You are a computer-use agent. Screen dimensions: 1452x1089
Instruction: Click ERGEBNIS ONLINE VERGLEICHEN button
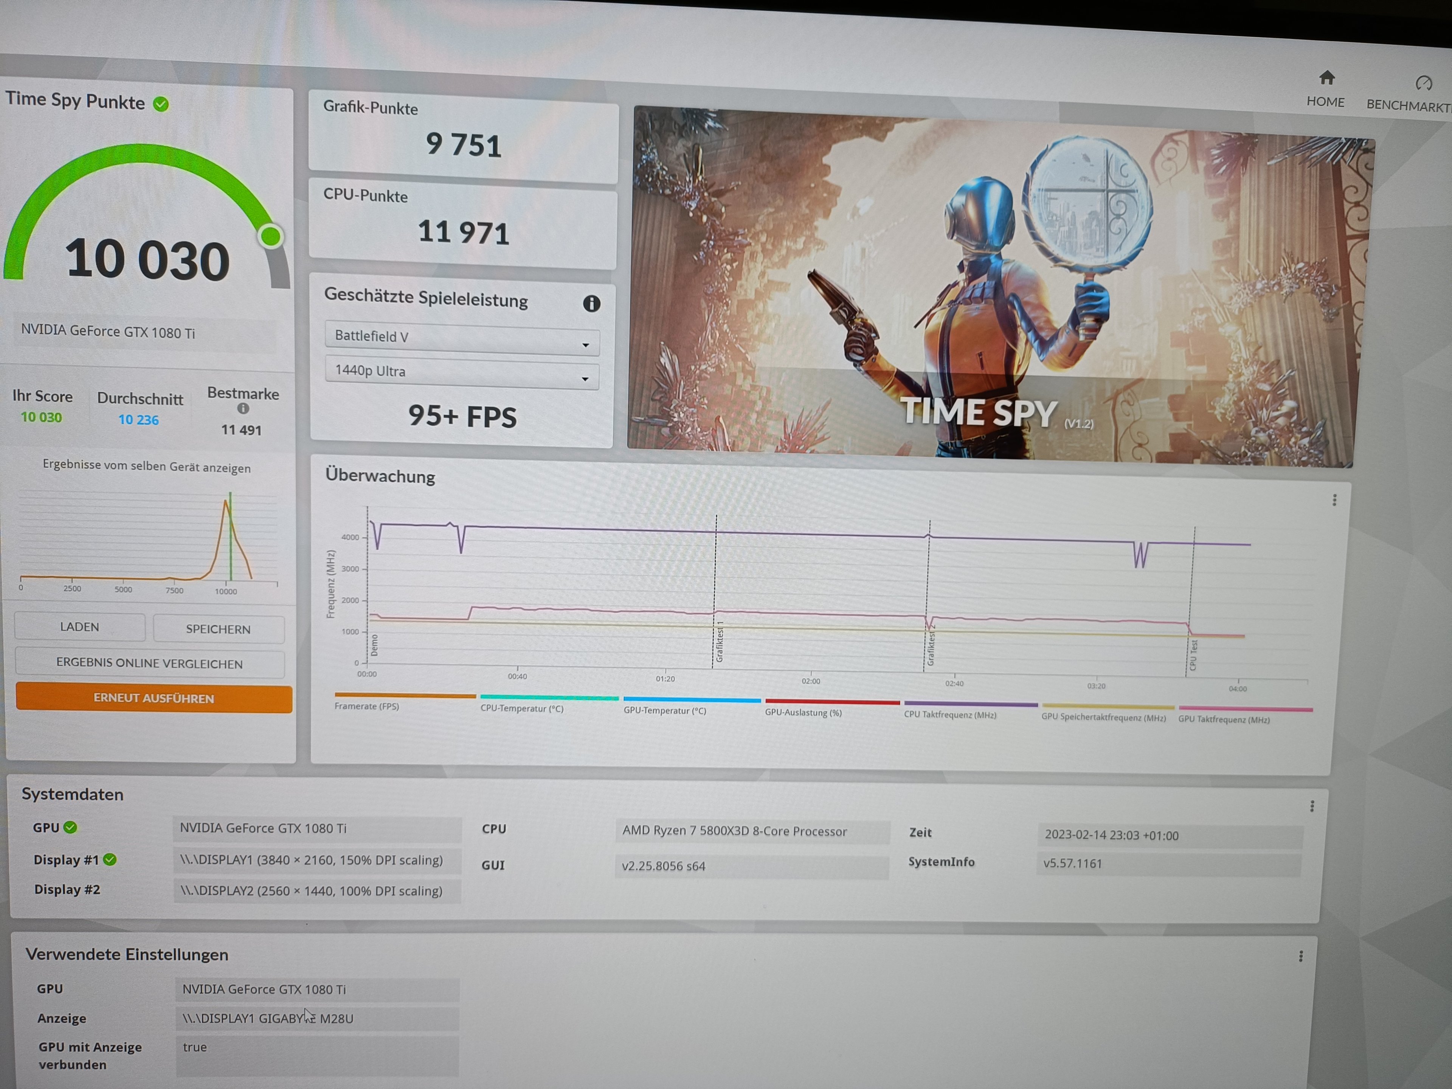coord(149,663)
